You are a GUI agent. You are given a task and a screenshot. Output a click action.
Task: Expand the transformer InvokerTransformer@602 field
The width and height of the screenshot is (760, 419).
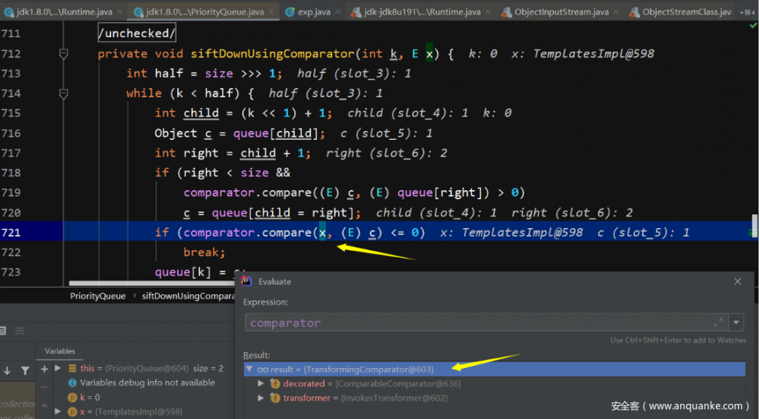coord(261,398)
